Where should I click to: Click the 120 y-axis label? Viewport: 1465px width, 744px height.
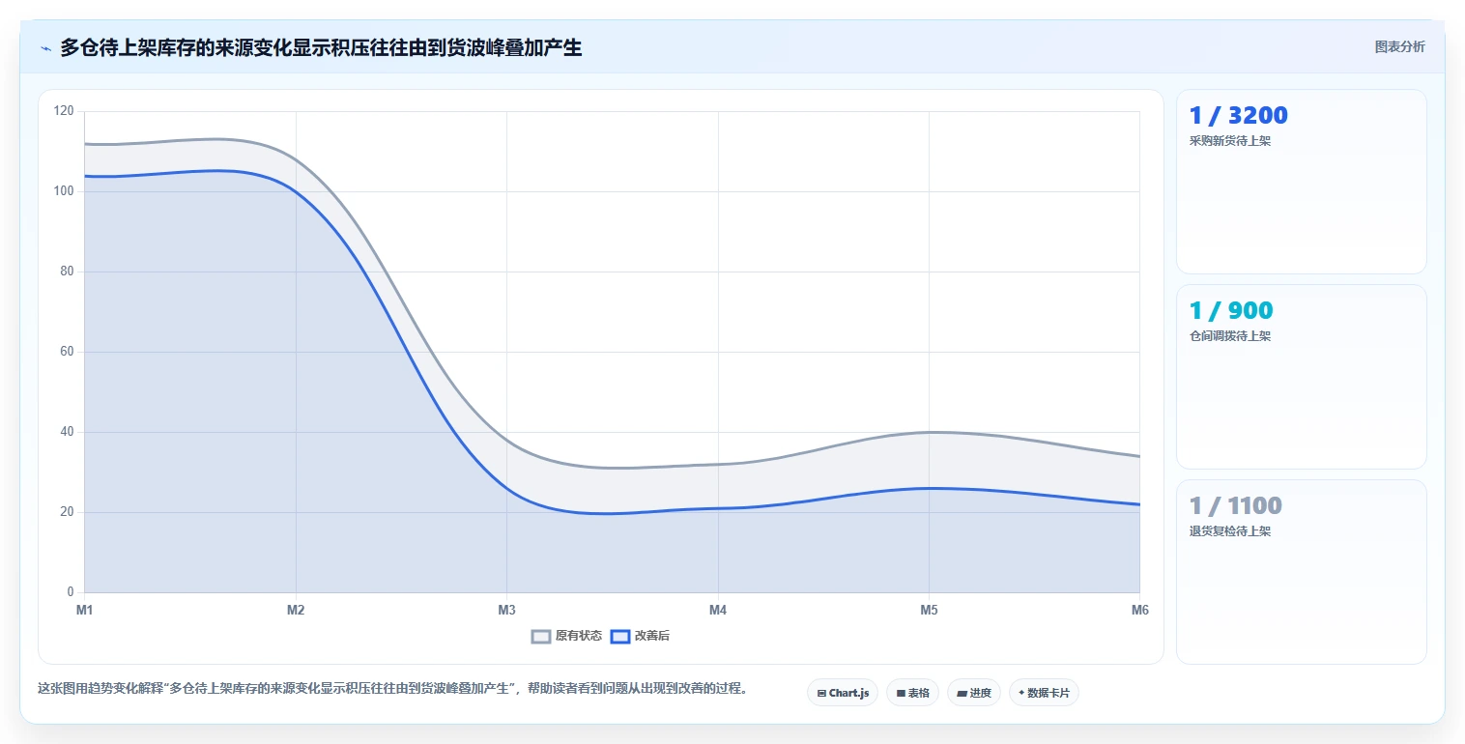coord(64,111)
